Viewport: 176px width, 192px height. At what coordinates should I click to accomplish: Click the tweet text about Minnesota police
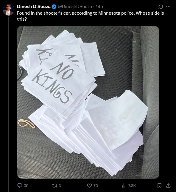coord(90,16)
